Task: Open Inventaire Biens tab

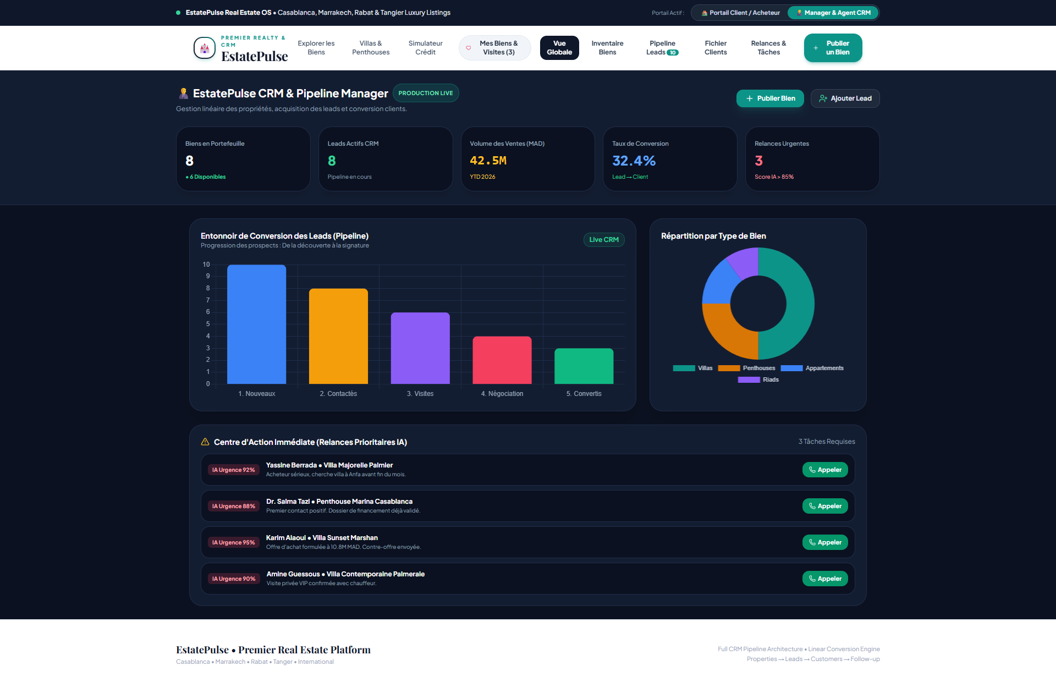Action: click(607, 48)
